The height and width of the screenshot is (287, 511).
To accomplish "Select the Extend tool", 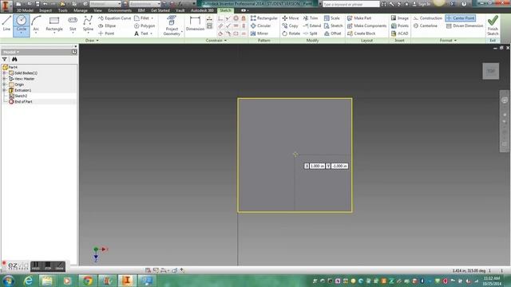I will (312, 26).
